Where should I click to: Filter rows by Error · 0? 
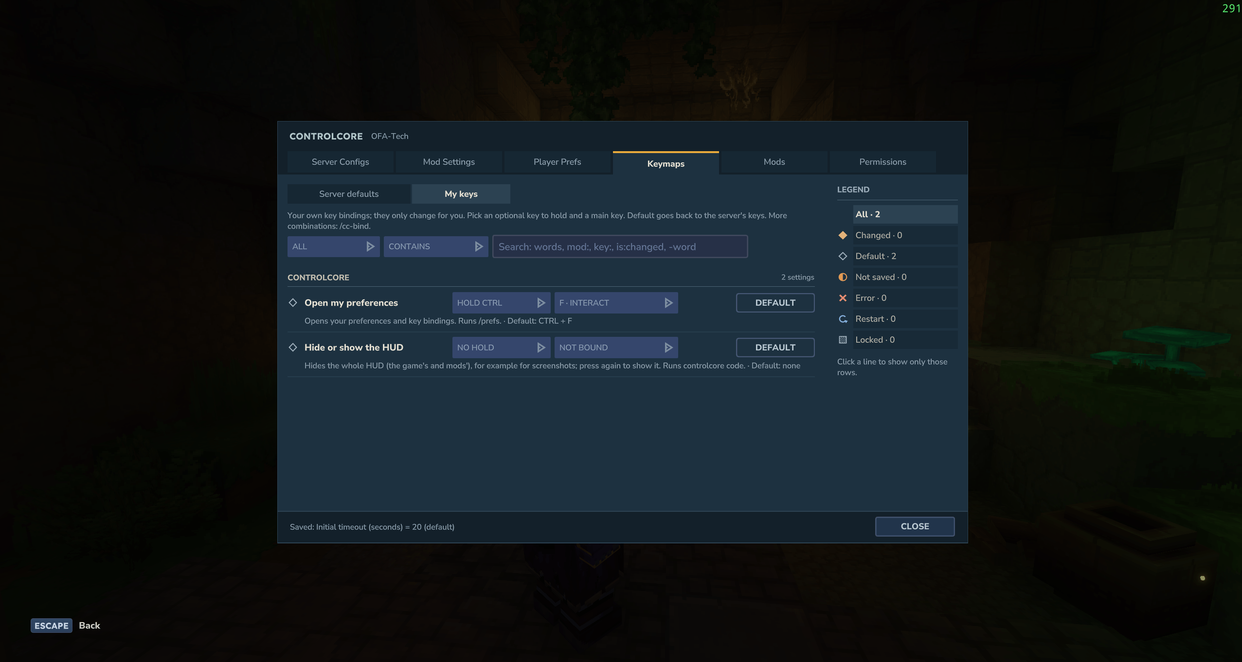pos(905,298)
